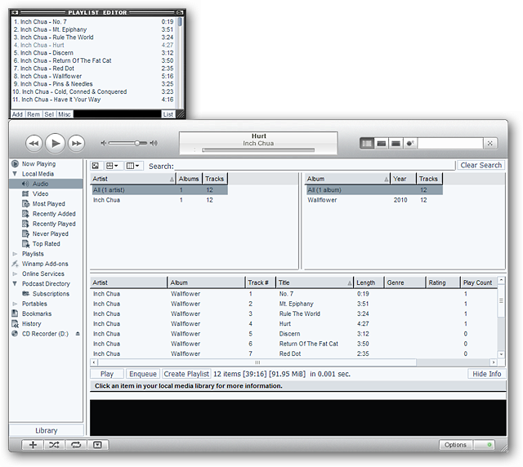Click the mute speaker icon left of volume

coord(104,143)
